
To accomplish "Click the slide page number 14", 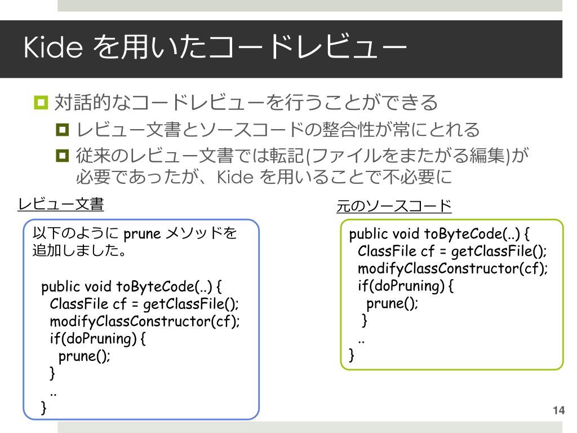I will (x=558, y=410).
